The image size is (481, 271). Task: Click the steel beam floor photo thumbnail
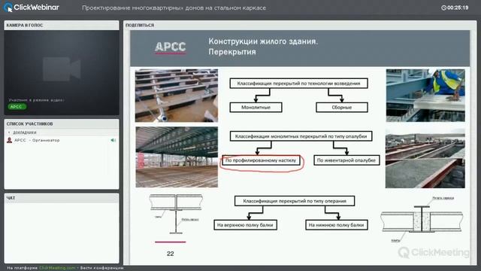pyautogui.click(x=177, y=96)
